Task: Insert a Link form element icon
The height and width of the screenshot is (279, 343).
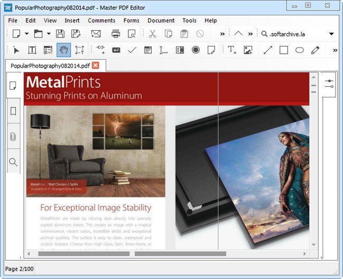Action: click(x=100, y=50)
